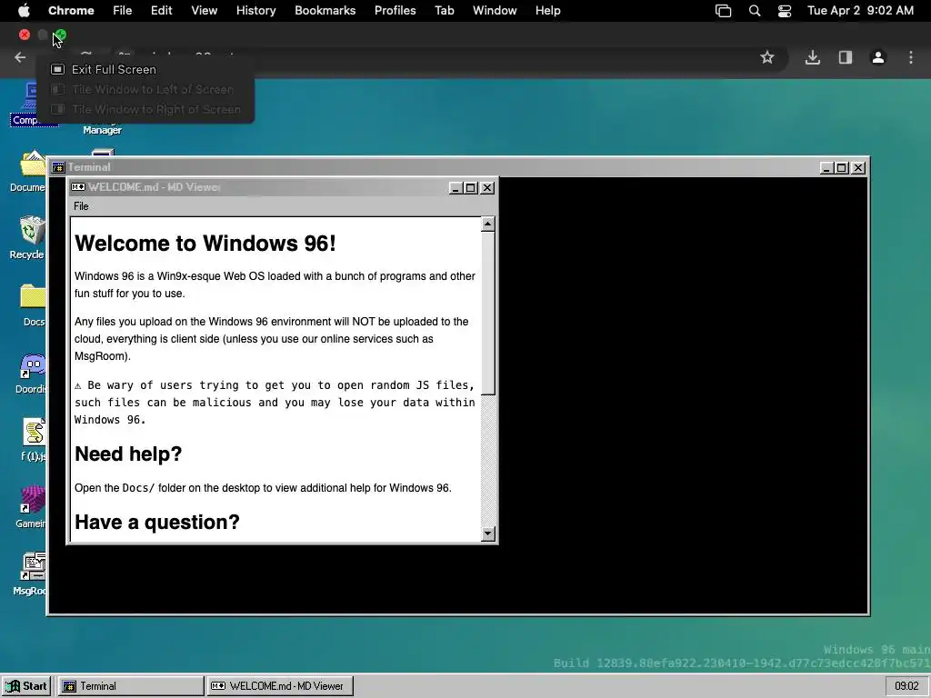Image resolution: width=931 pixels, height=698 pixels.
Task: Launch the Gamein shortcut icon
Action: (x=32, y=507)
